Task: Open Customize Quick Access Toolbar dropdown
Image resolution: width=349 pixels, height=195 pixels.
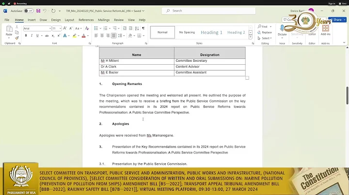Action: click(x=60, y=11)
